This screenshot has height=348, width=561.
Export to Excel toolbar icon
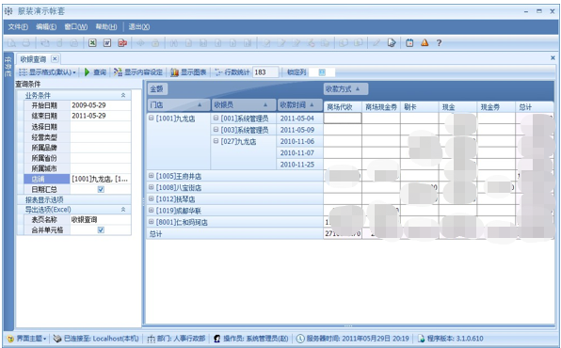[92, 43]
